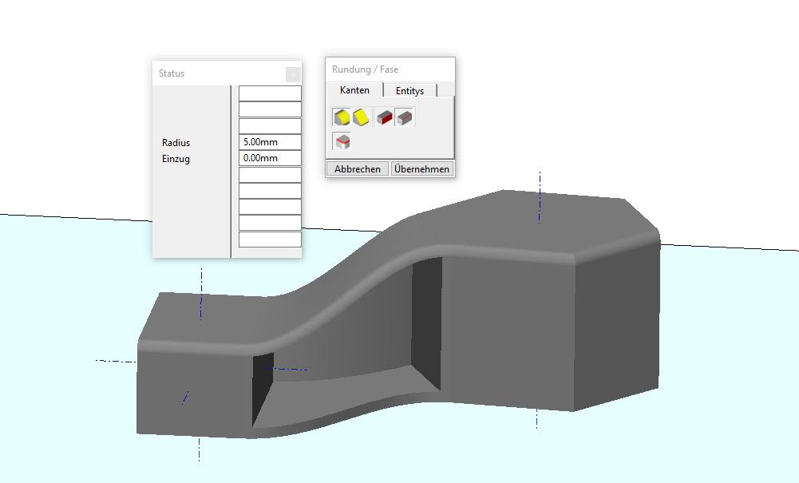
Task: Click the Übernehmen button
Action: click(x=422, y=168)
